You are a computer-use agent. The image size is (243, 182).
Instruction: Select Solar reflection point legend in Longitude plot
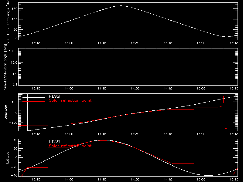[x=70, y=100]
